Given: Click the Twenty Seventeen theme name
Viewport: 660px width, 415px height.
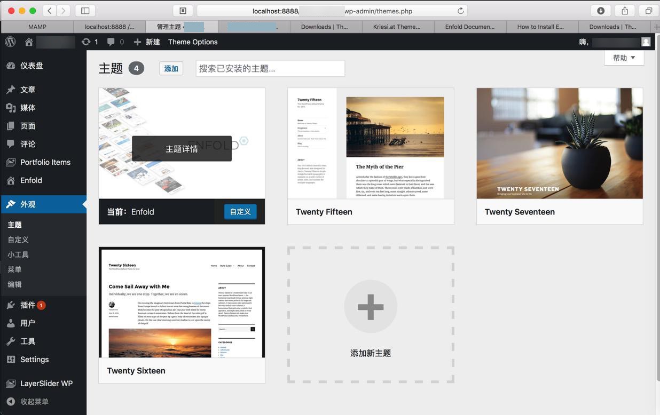Looking at the screenshot, I should tap(520, 212).
